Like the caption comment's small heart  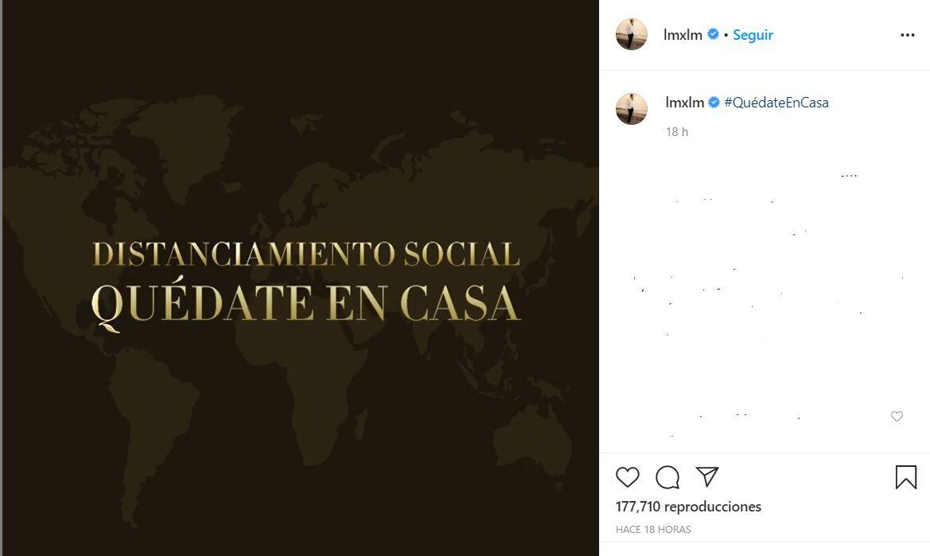pos(897,416)
